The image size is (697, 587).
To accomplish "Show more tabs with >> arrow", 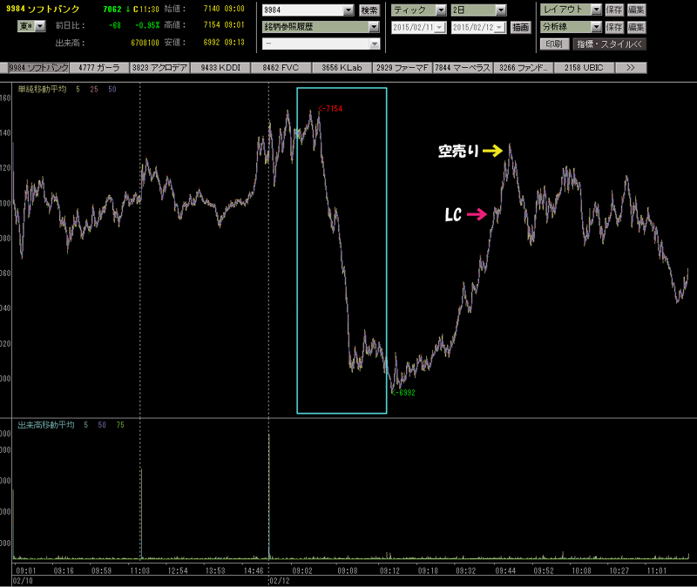I will pos(631,68).
